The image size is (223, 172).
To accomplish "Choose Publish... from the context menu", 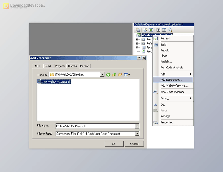I will point(173,62).
